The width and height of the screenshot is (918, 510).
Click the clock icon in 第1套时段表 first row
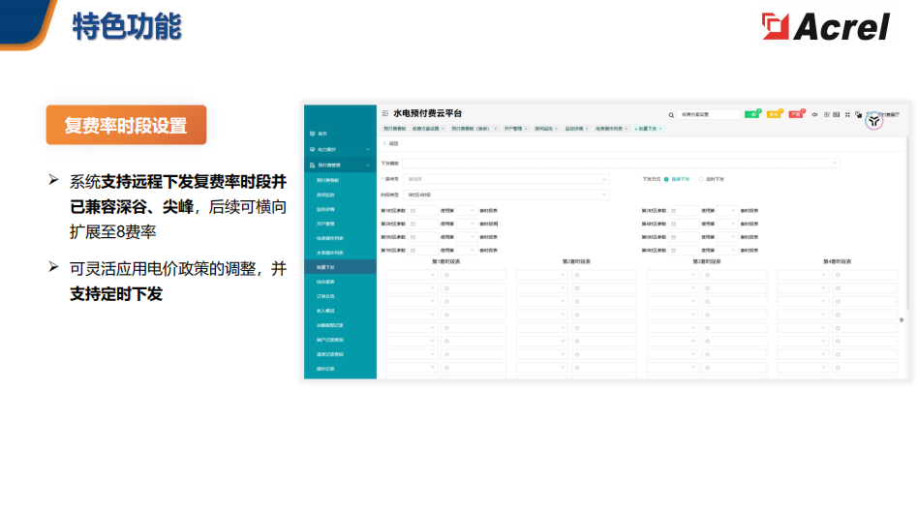click(x=446, y=275)
